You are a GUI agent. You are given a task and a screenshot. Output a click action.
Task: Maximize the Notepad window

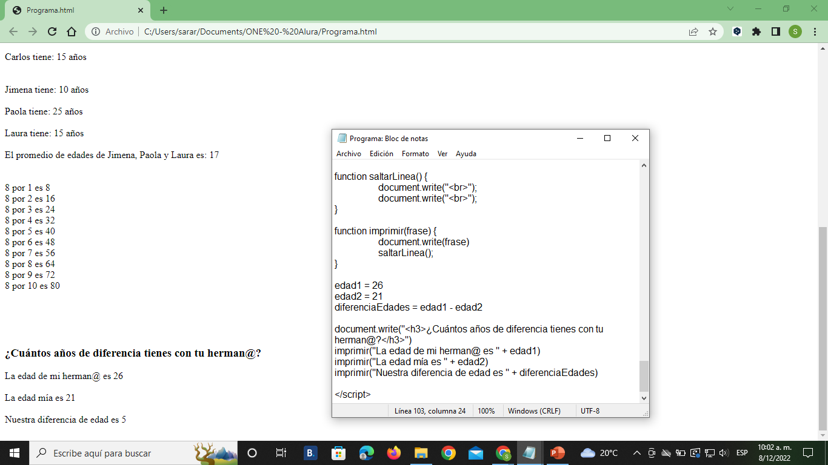click(607, 138)
